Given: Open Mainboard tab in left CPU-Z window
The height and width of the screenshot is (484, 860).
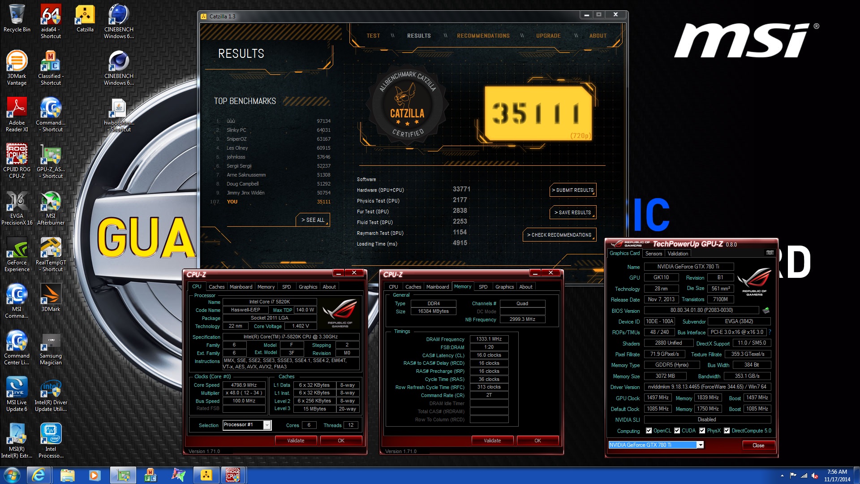Looking at the screenshot, I should pyautogui.click(x=241, y=287).
